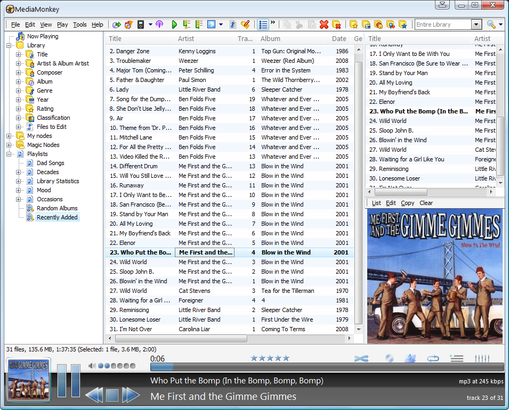Expand the Magic Nodes tree node
Screen dimensions: 509x410
[9, 145]
